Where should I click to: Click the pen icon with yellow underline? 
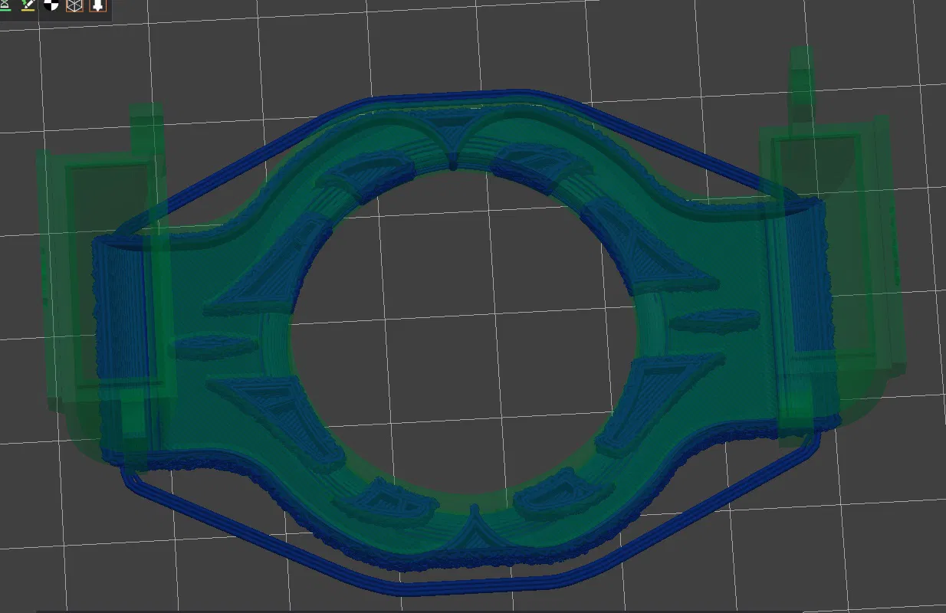(28, 5)
